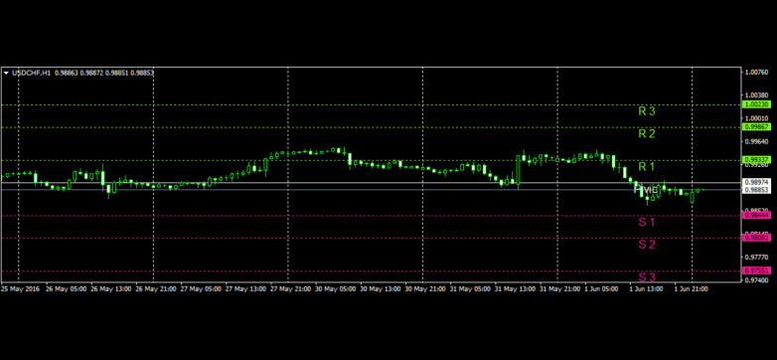Click the S 3 support label
Image resolution: width=777 pixels, height=360 pixels.
647,276
